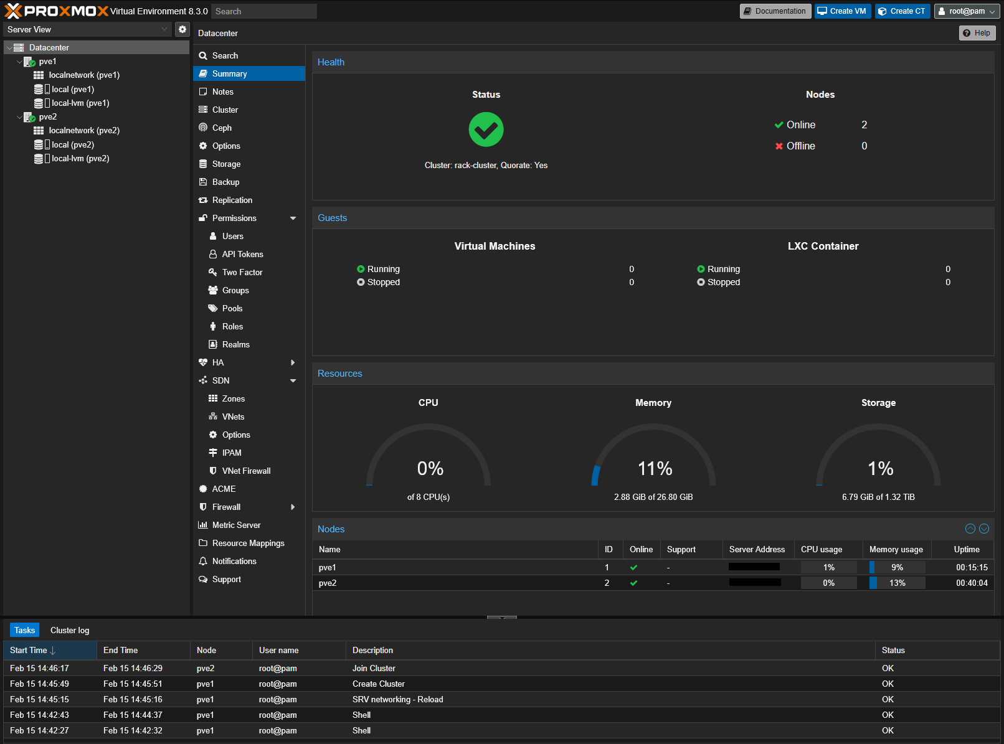
Task: Collapse the Permissions section
Action: pyautogui.click(x=293, y=218)
